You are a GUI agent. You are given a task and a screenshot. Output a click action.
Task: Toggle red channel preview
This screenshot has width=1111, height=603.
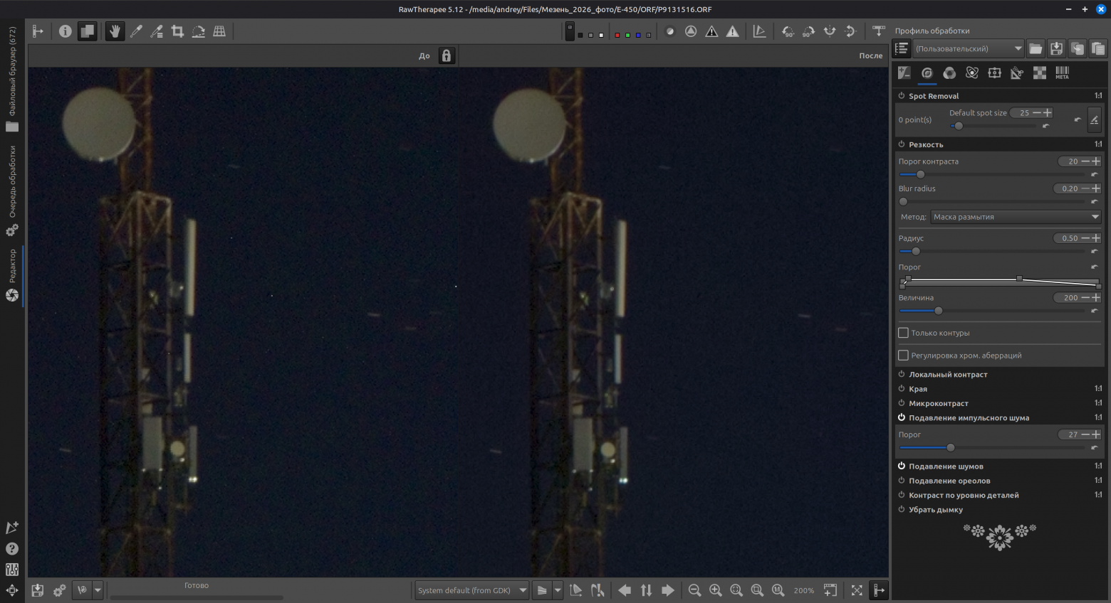click(x=617, y=35)
